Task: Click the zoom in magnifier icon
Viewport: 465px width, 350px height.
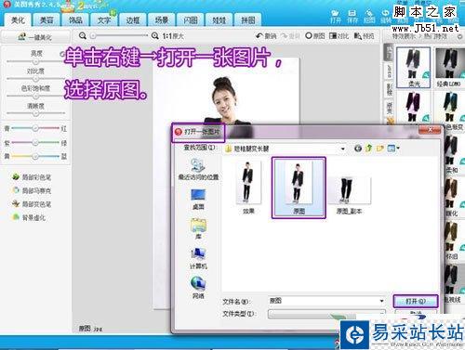Action: [x=154, y=36]
